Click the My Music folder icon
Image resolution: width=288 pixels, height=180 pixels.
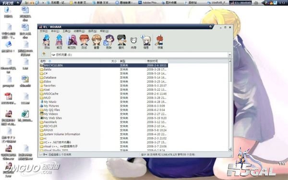(x=42, y=102)
